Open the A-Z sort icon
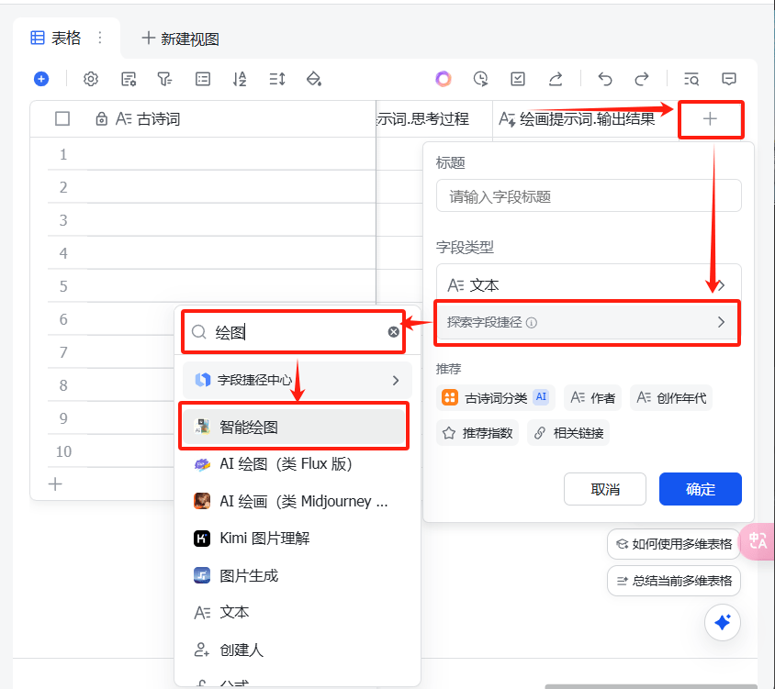Screen dimensions: 775x689 [240, 79]
